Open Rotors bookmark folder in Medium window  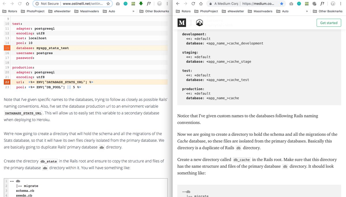[183, 11]
